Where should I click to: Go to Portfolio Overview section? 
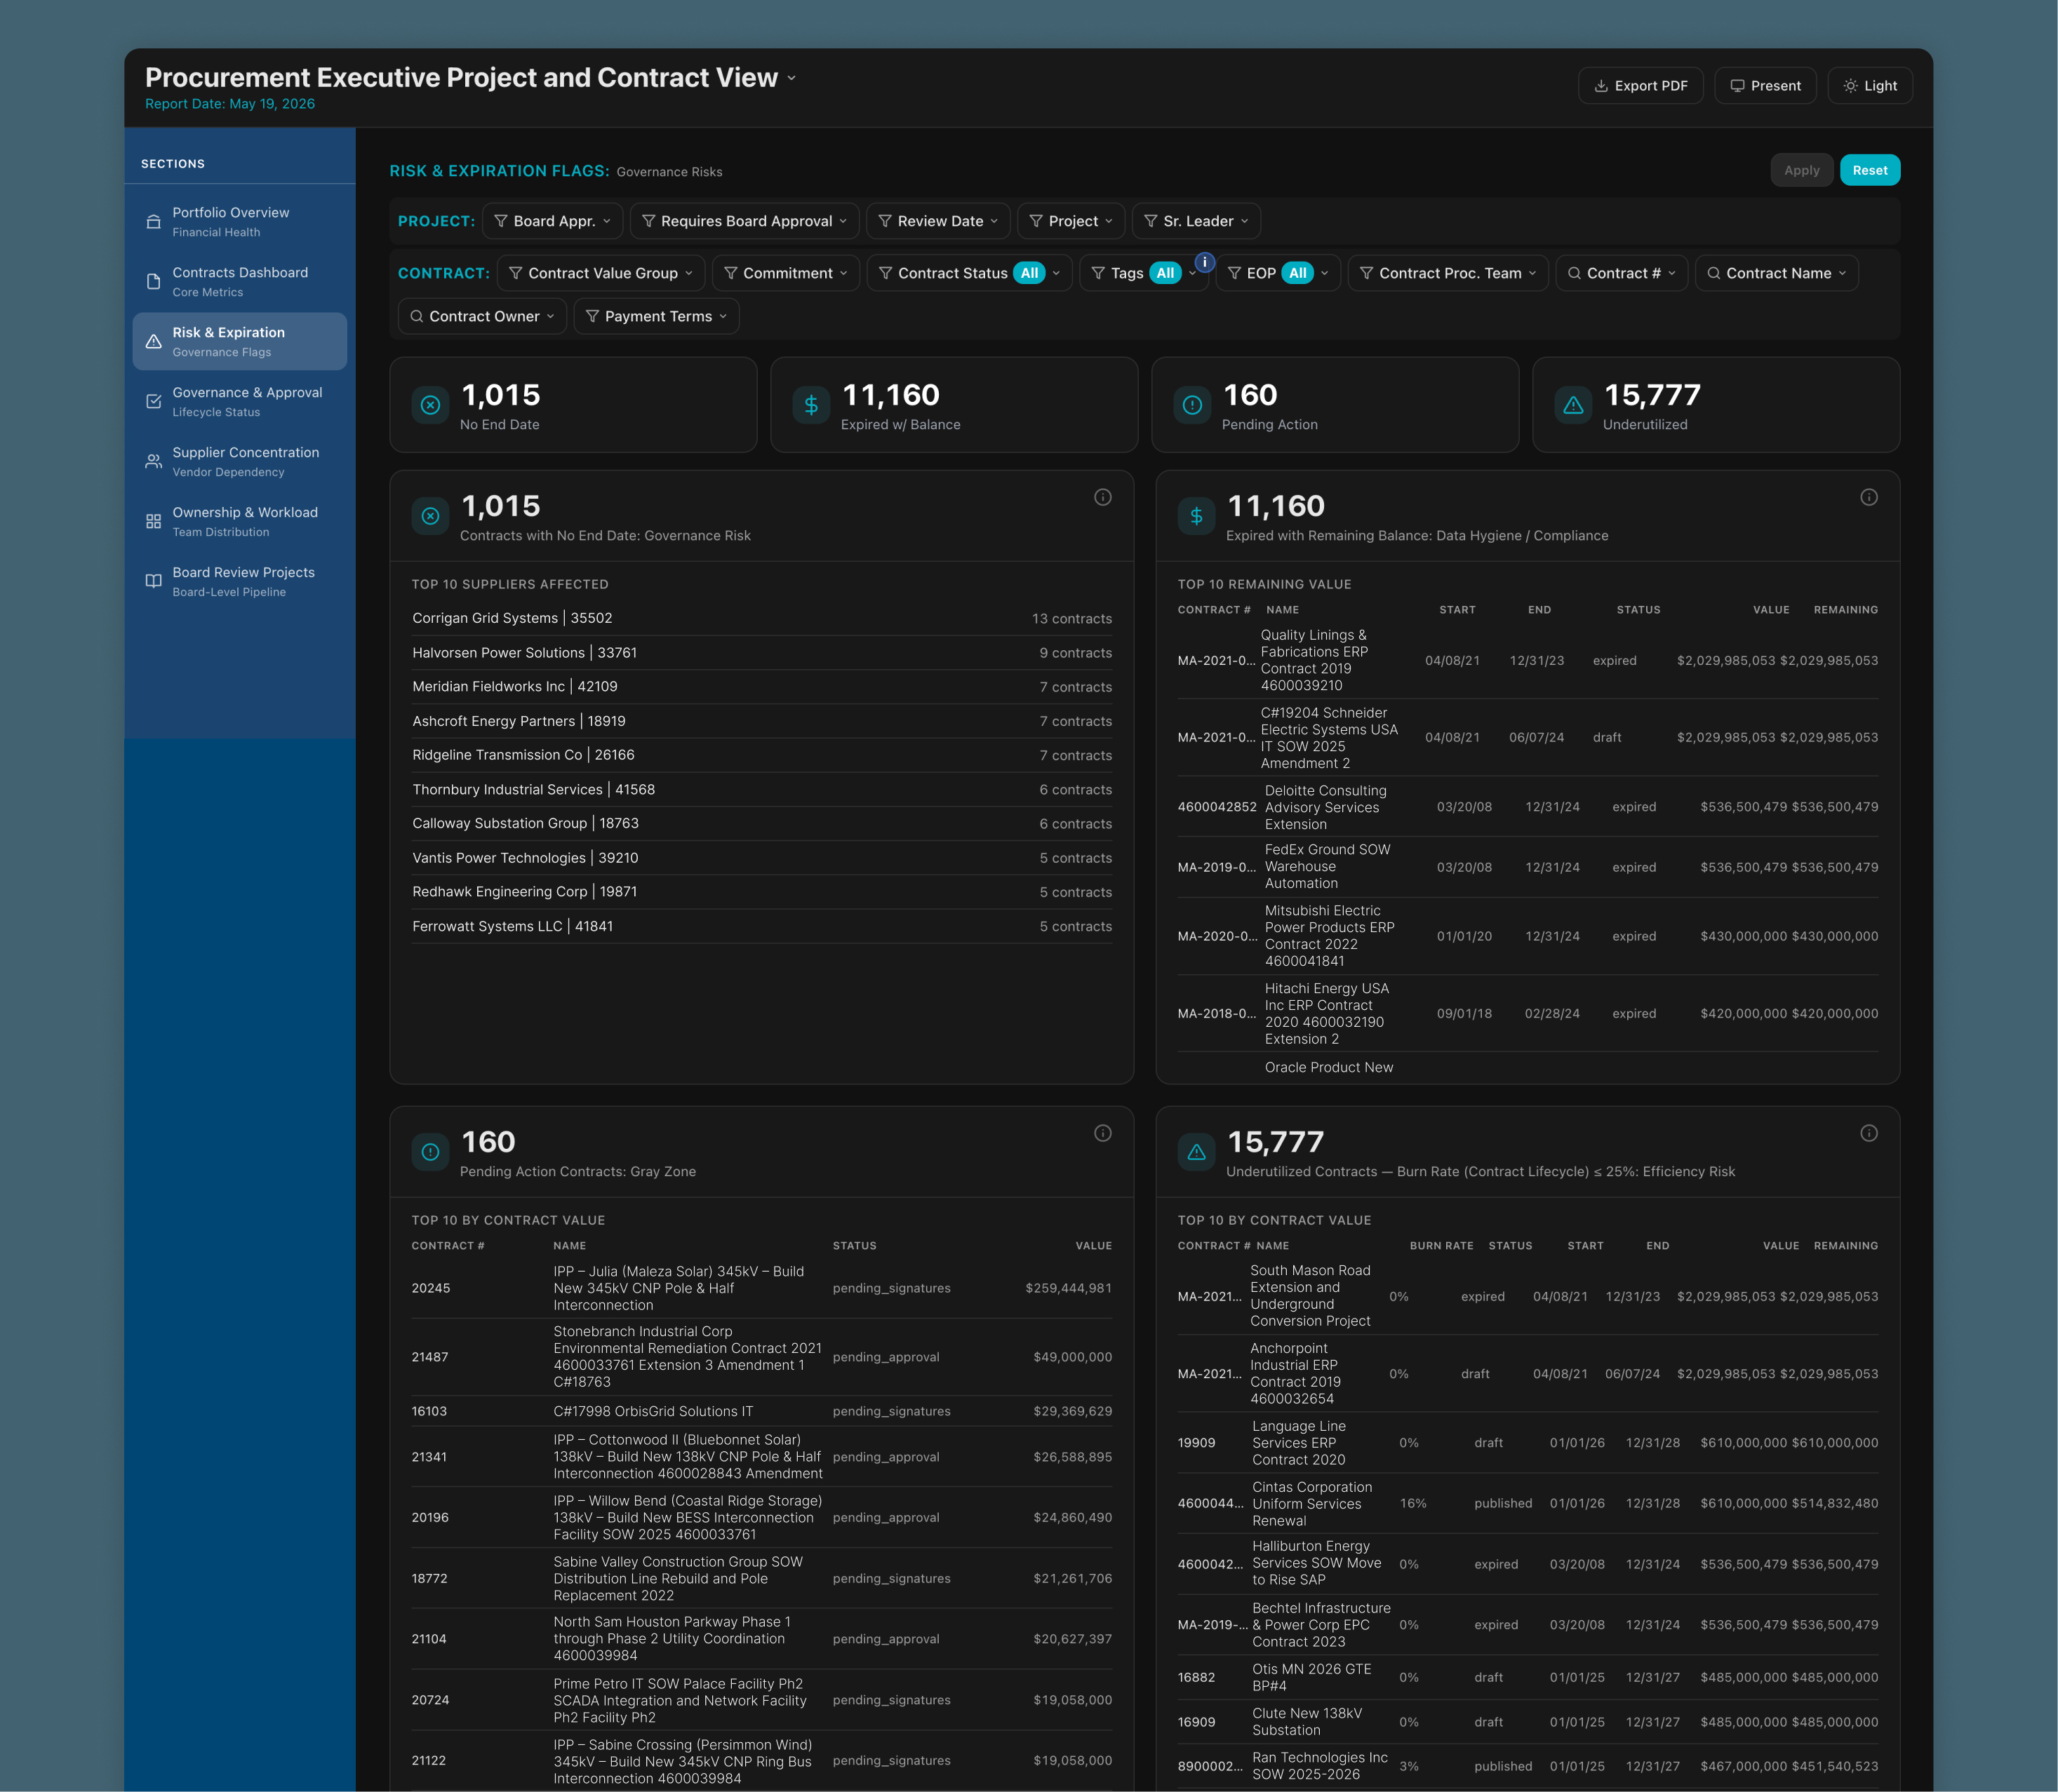240,222
